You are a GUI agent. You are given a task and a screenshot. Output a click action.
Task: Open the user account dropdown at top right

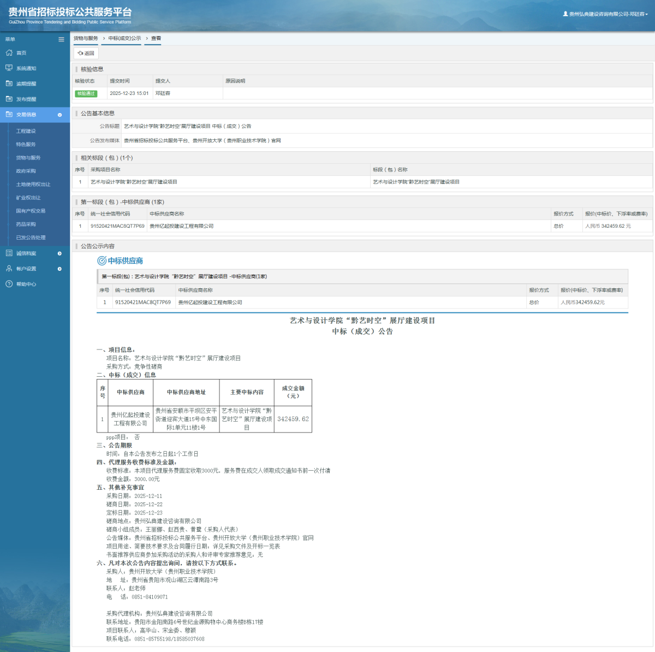coord(605,14)
